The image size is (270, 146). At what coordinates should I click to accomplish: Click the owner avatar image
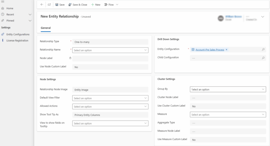pyautogui.click(x=221, y=18)
